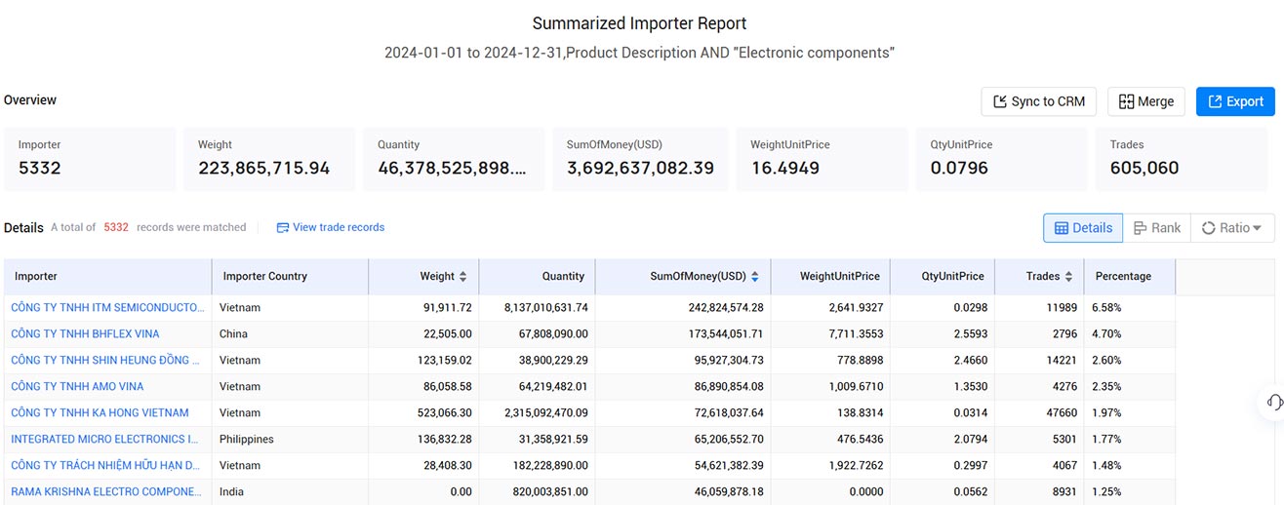Click the 1.25% percentage cell
The width and height of the screenshot is (1284, 505).
point(1130,491)
